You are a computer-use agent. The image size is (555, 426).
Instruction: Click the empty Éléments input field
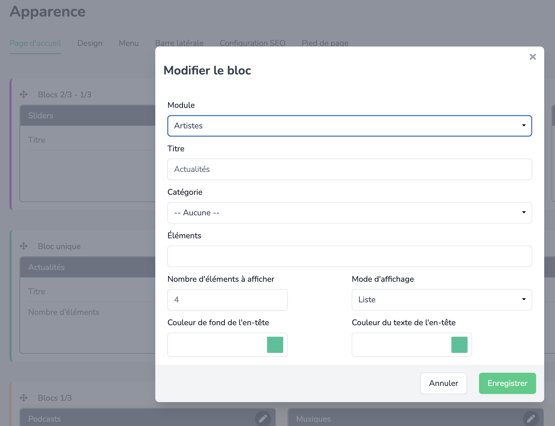349,256
